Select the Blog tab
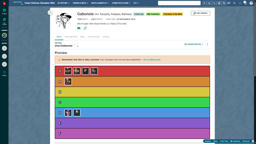 tap(82, 37)
